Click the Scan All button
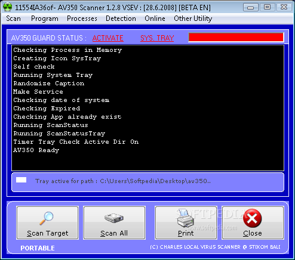Image resolution: width=295 pixels, height=260 pixels. coord(114,222)
